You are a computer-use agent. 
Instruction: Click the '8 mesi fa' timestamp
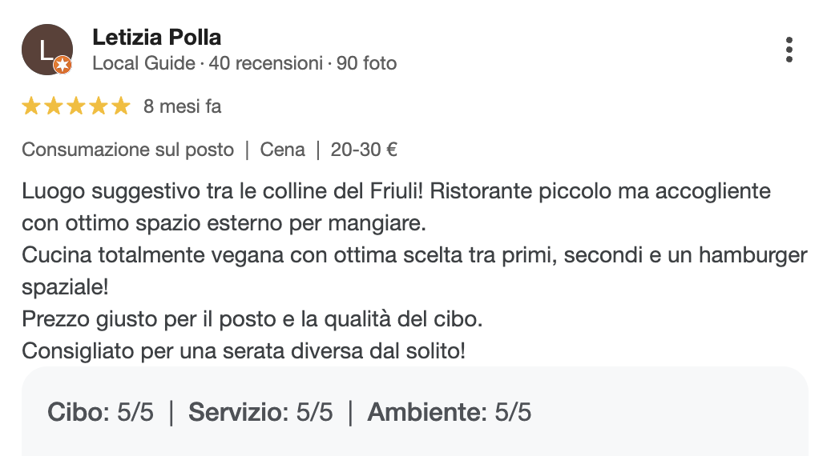(182, 106)
